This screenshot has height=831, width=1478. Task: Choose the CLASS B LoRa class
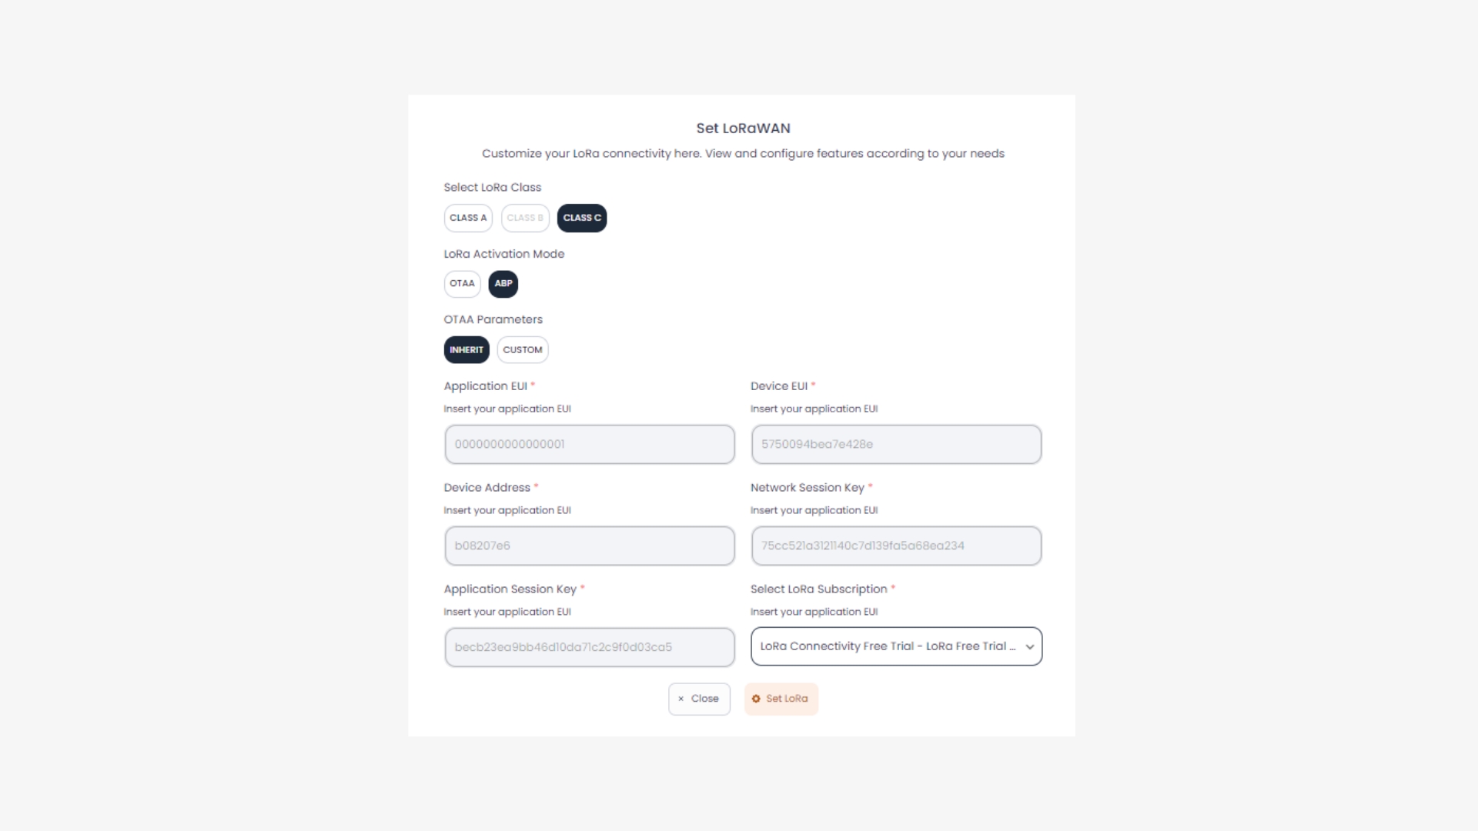[525, 218]
